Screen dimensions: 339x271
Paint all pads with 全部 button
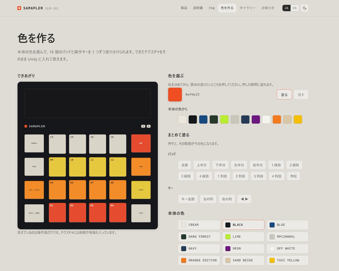185,165
